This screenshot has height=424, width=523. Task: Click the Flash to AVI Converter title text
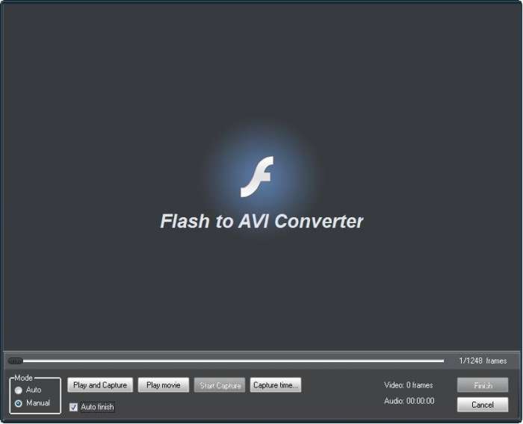(x=261, y=221)
